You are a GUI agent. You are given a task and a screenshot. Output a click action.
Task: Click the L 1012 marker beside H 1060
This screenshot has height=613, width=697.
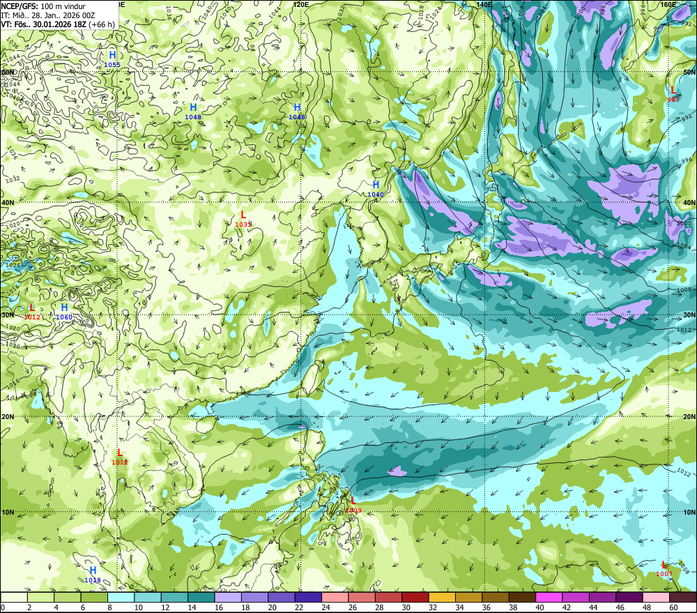coord(32,312)
